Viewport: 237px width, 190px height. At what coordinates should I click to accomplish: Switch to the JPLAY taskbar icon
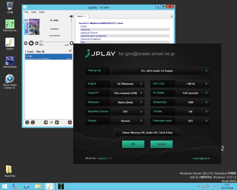coord(61,186)
